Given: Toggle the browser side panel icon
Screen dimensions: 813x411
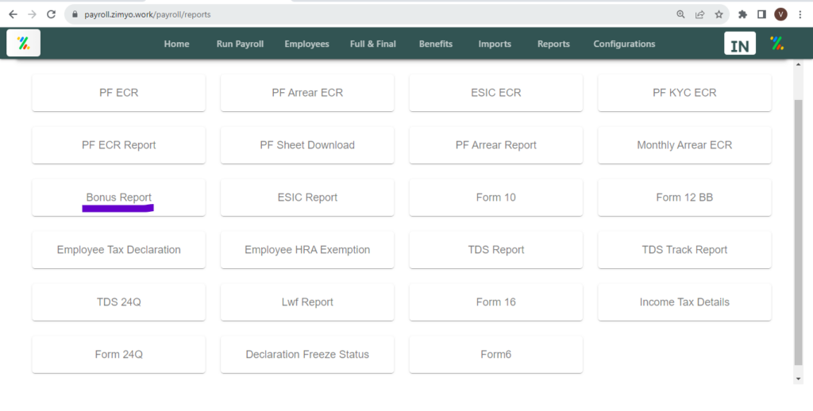Looking at the screenshot, I should [x=761, y=14].
